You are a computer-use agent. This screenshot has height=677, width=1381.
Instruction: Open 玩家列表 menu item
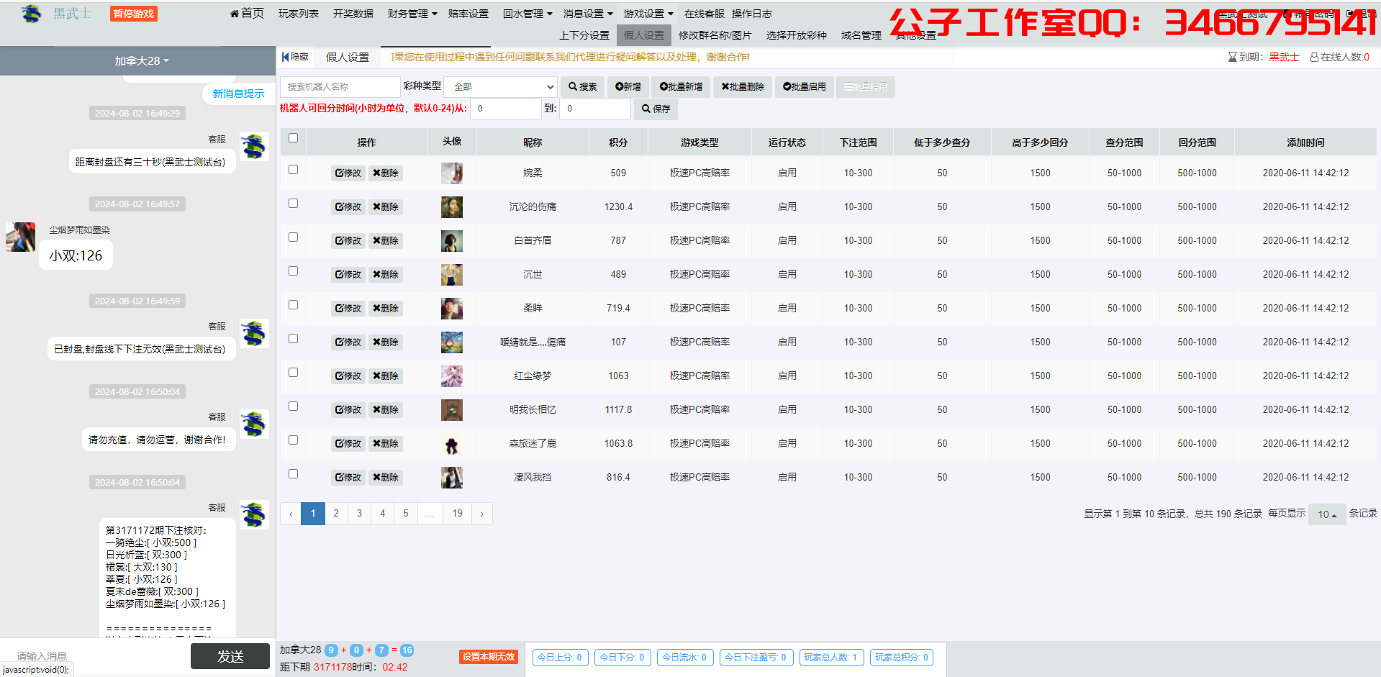click(299, 14)
